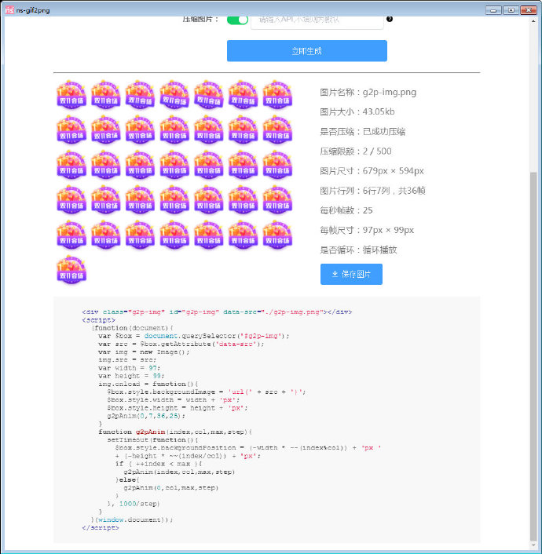This screenshot has width=542, height=554.
Task: Click the text 图片名称：g2p-img.png
Action: [368, 93]
